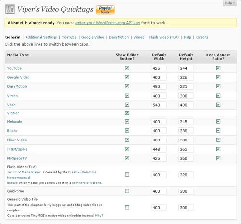The height and width of the screenshot is (224, 241).
Task: Toggle Flickr Video show editor button checkbox
Action: [x=127, y=140]
